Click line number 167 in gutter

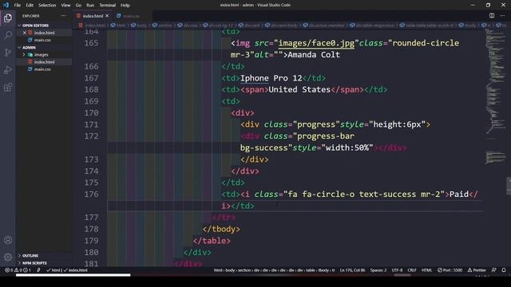point(91,78)
